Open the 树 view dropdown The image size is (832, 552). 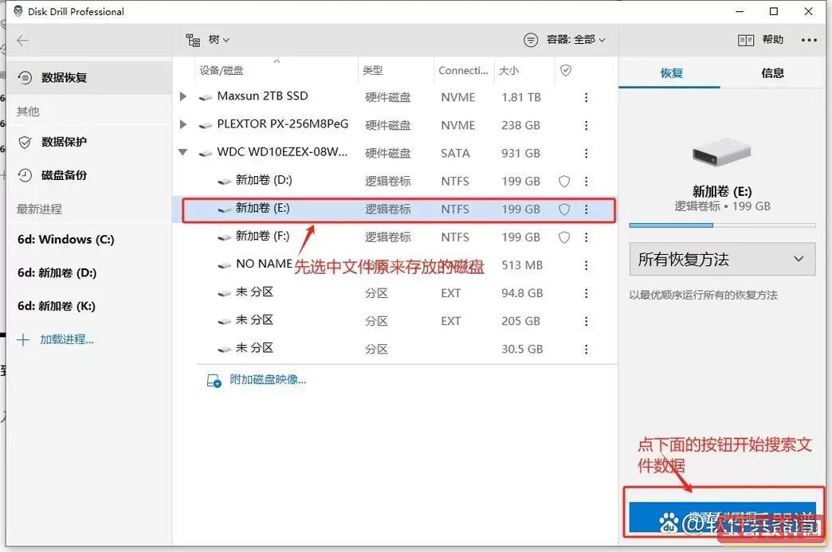point(218,40)
